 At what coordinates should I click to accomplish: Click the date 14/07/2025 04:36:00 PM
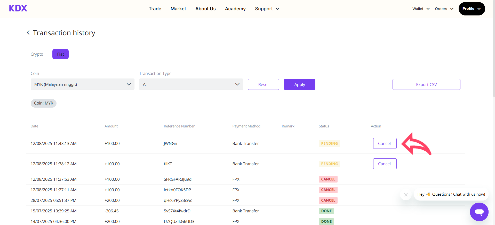coord(53,221)
